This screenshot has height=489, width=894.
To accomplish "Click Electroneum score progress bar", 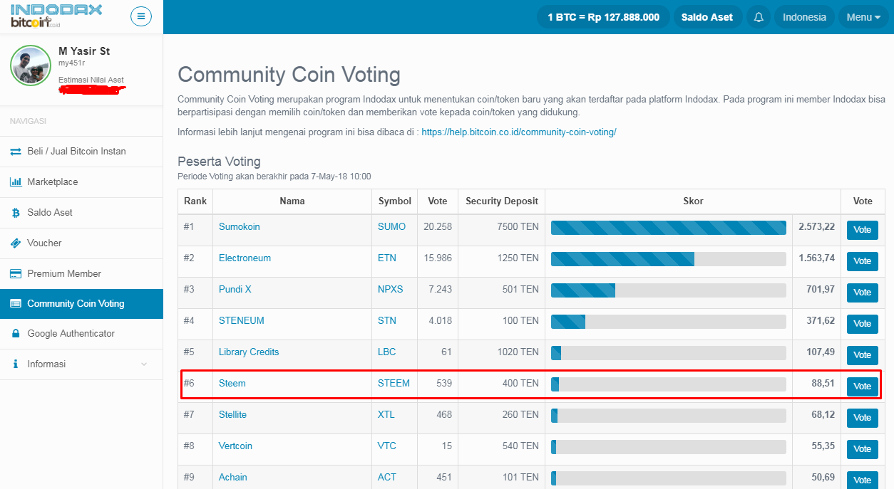I will 669,259.
